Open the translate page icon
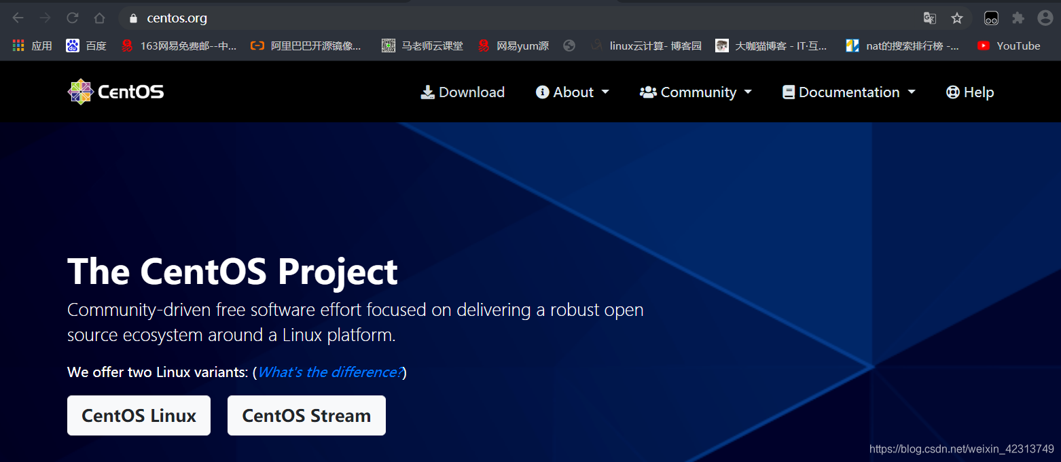 930,18
